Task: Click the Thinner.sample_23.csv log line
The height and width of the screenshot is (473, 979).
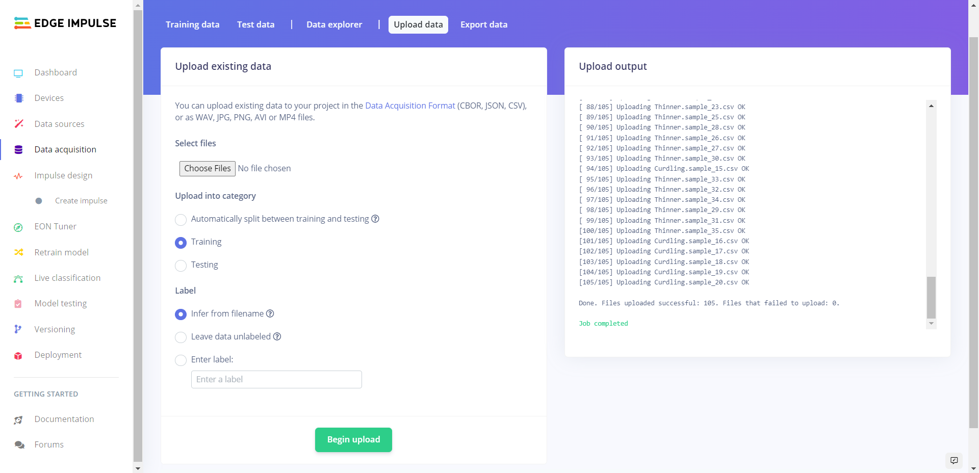Action: [x=662, y=107]
